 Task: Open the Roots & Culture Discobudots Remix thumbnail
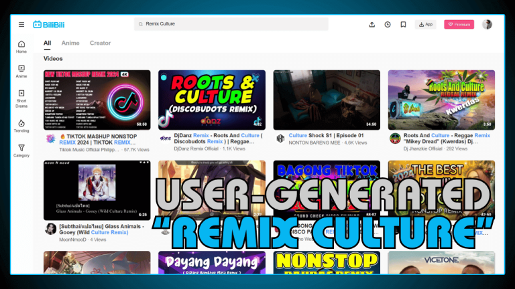click(211, 100)
